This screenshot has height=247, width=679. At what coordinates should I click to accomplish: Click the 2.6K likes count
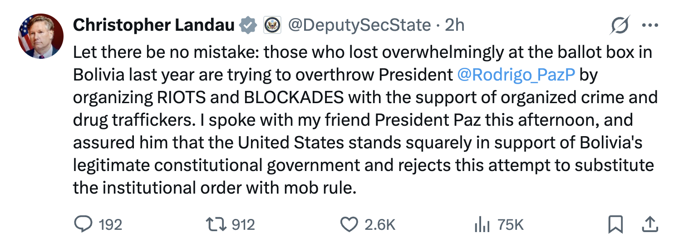pos(380,224)
